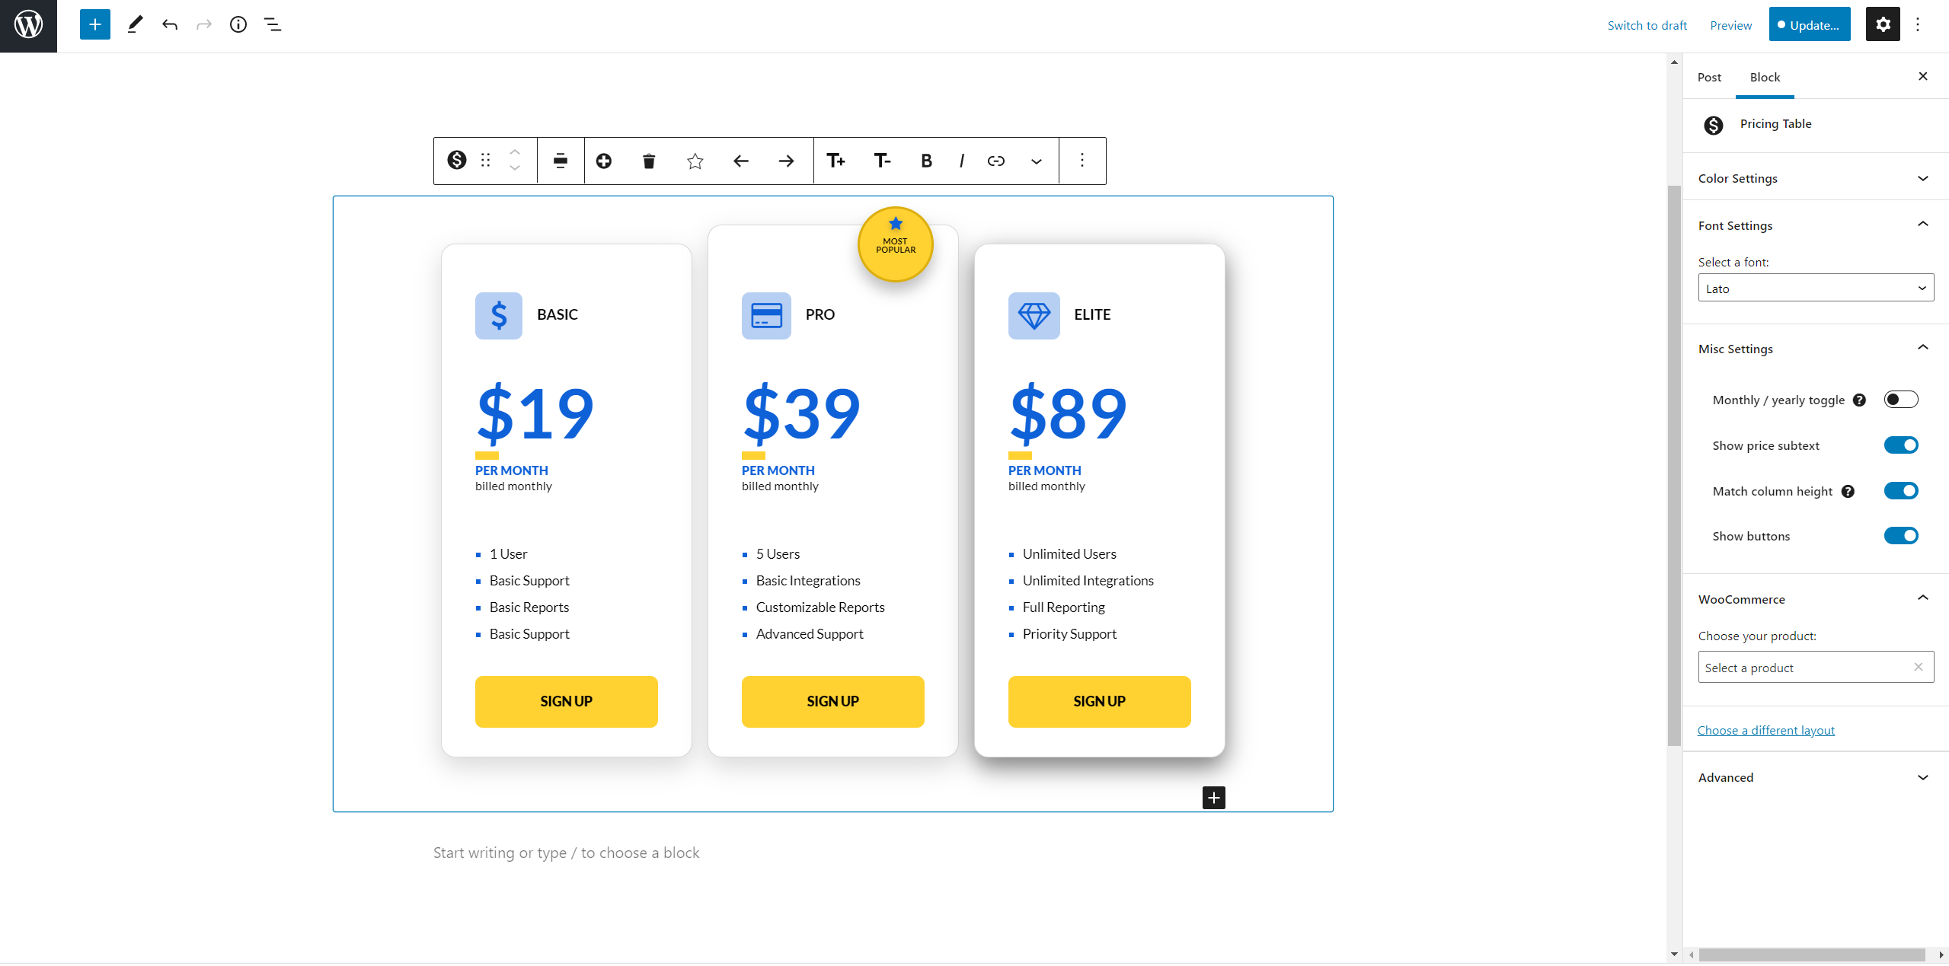Open block toolbar options three-dot menu
Image resolution: width=1949 pixels, height=966 pixels.
click(x=1082, y=161)
